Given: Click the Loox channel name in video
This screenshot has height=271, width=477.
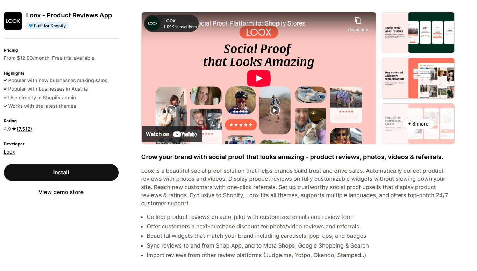Looking at the screenshot, I should [169, 21].
